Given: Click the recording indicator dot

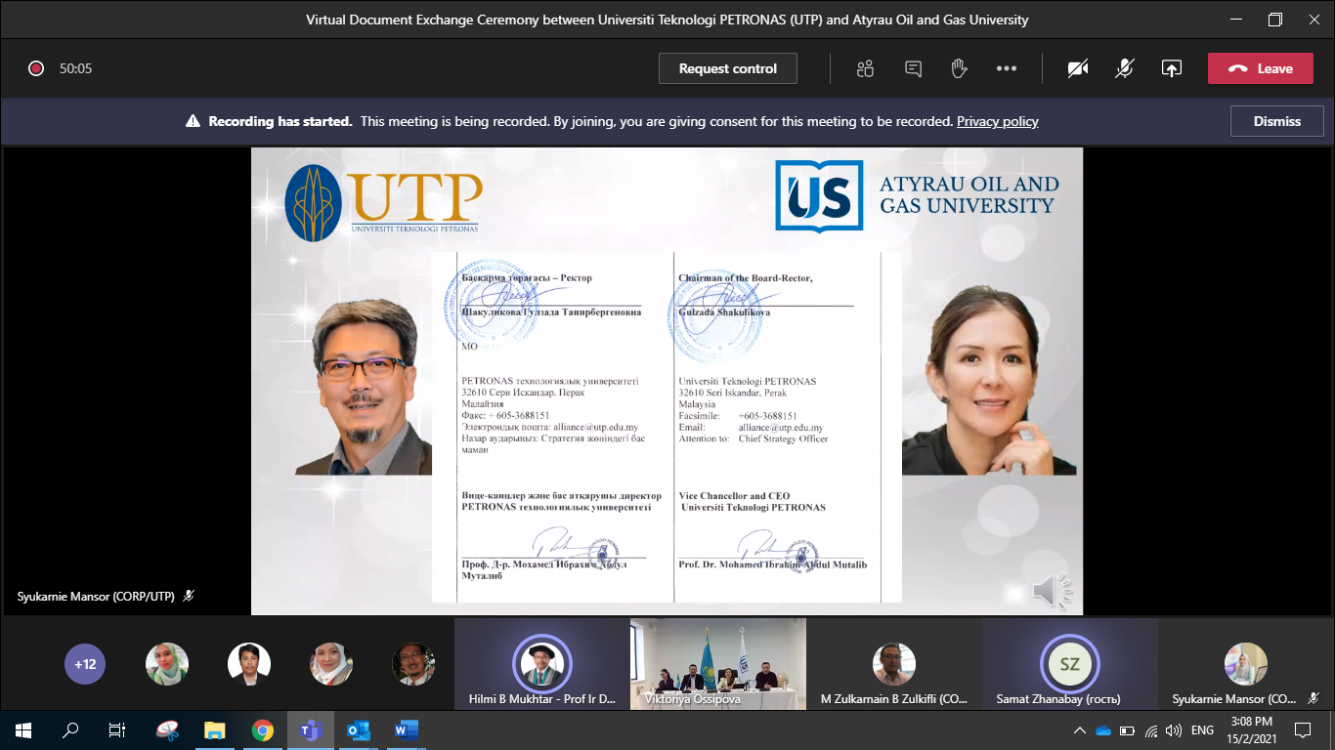Looking at the screenshot, I should [37, 68].
